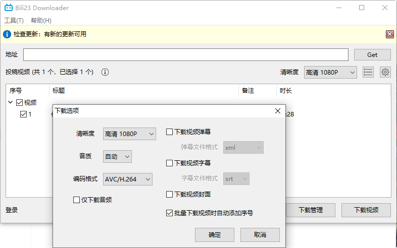Viewport: 397px width, 248px height.
Task: Open 下载管理 button
Action: (311, 210)
